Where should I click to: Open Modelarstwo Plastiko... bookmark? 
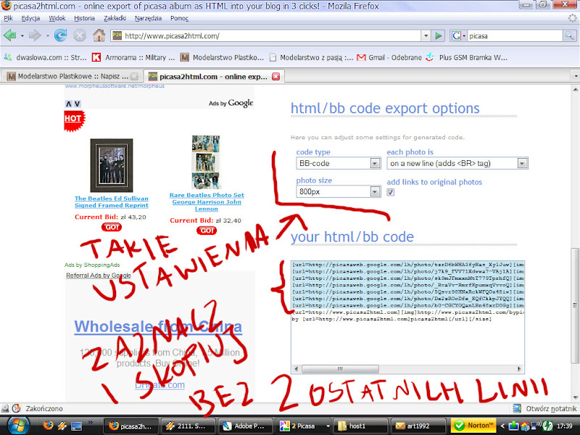tap(222, 57)
